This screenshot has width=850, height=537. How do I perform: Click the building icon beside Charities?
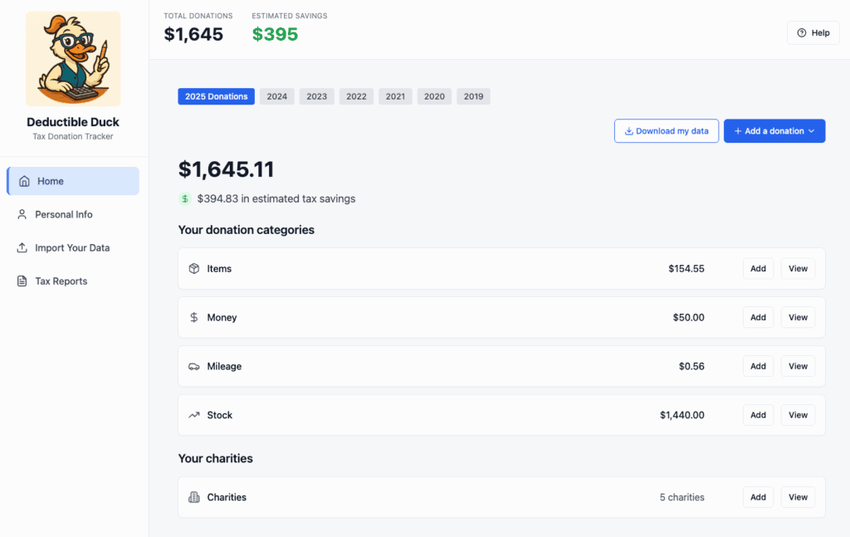(x=194, y=497)
